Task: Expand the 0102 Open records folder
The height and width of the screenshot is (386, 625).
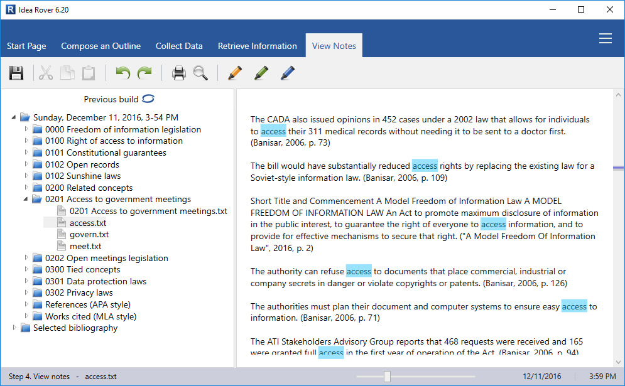Action: click(26, 164)
